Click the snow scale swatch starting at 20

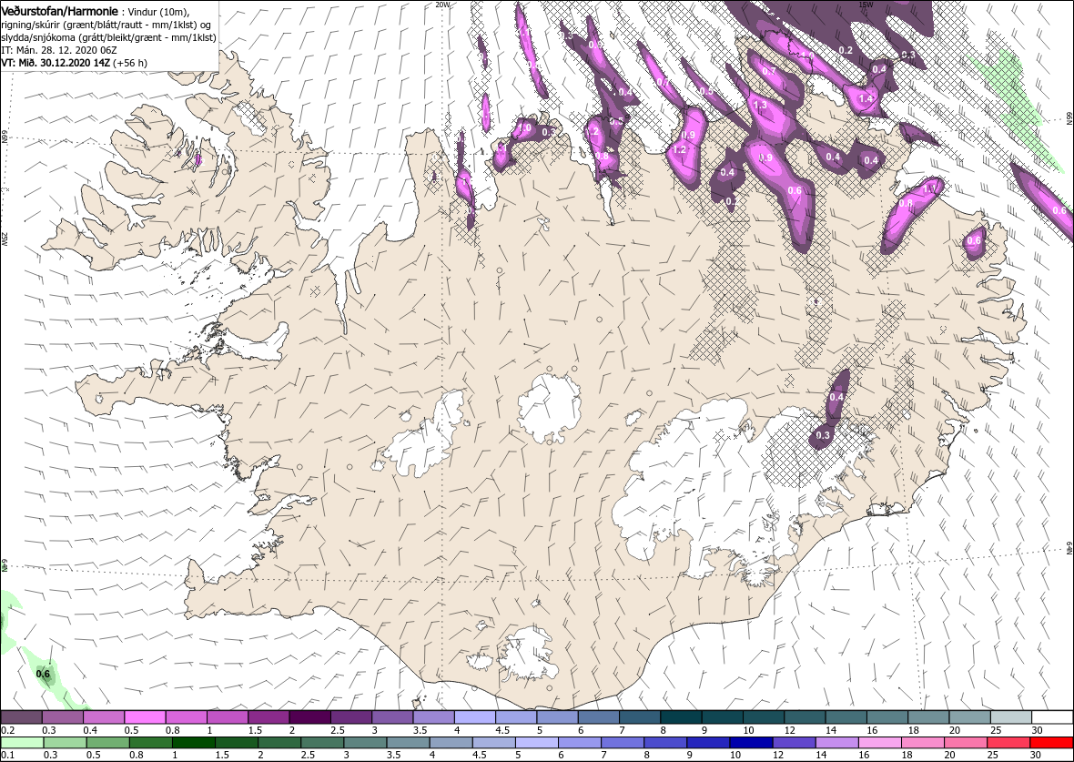(969, 717)
